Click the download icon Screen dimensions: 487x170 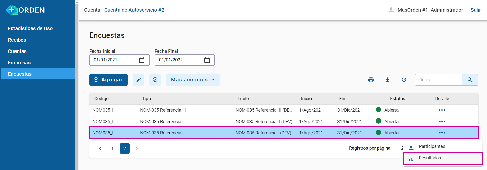pos(387,80)
